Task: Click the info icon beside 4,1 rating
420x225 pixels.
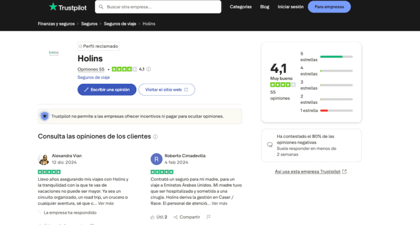Action: (149, 69)
